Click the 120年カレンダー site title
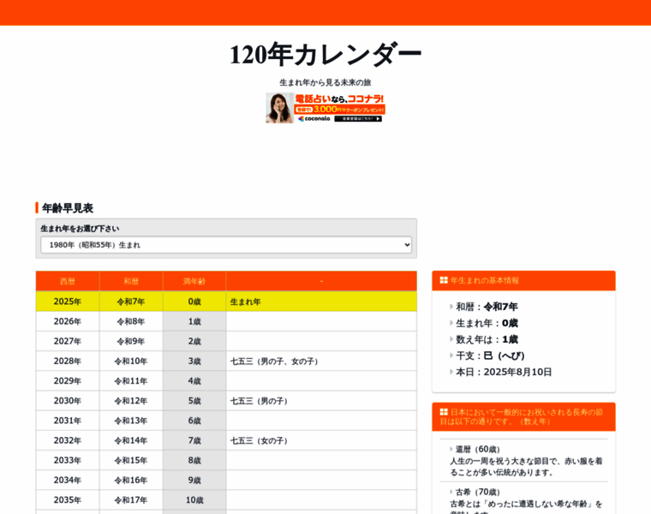 pos(325,55)
